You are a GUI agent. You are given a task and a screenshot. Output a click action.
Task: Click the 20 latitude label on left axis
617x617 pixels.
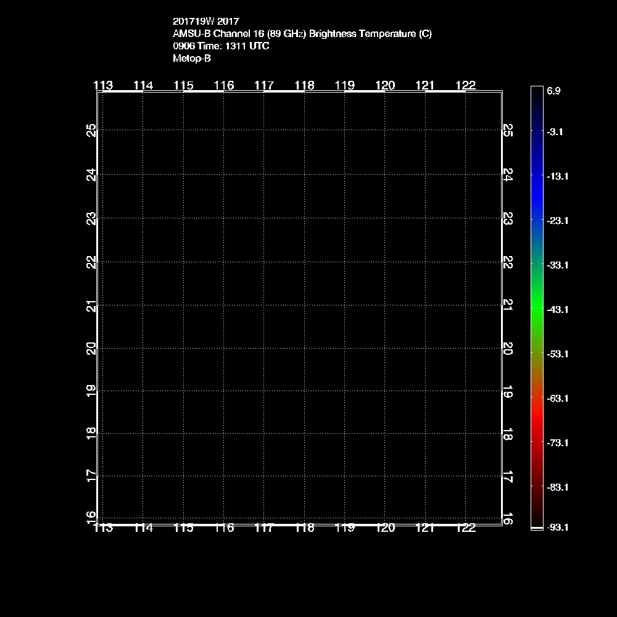point(92,349)
